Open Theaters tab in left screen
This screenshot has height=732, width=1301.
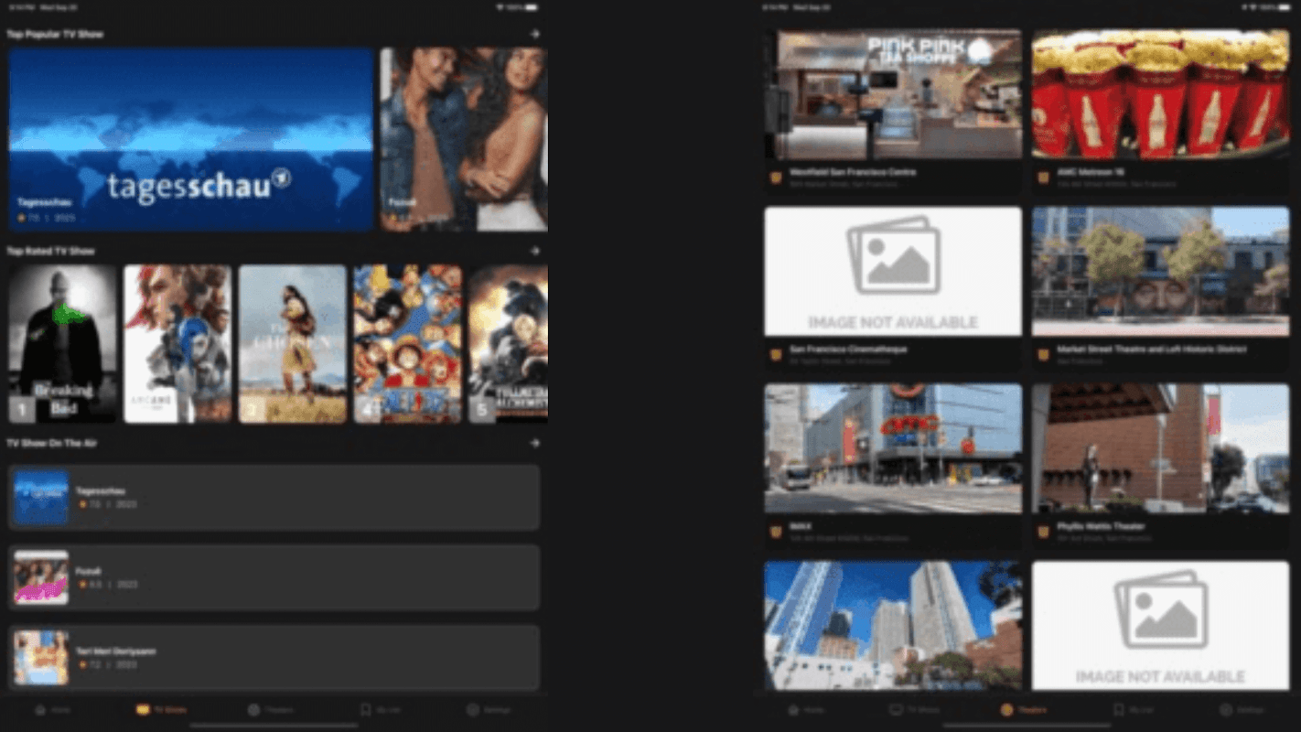point(271,709)
